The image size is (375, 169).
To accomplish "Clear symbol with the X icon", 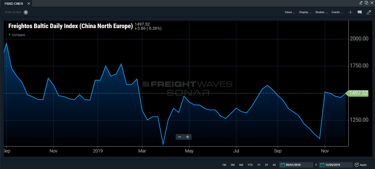I will (26, 12).
